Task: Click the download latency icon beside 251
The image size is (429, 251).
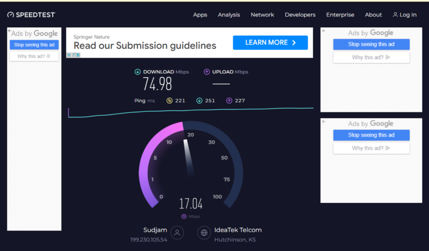Action: tap(199, 100)
